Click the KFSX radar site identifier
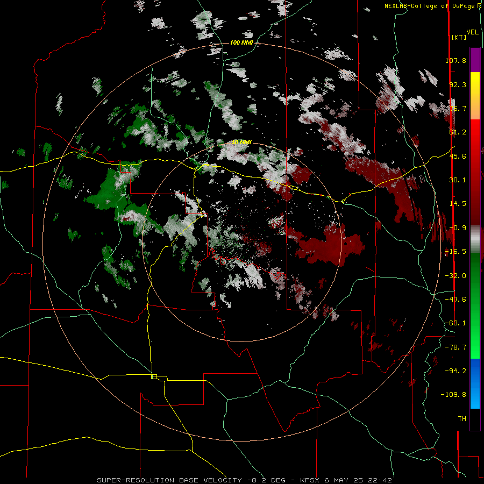The width and height of the screenshot is (484, 484). pos(310,480)
